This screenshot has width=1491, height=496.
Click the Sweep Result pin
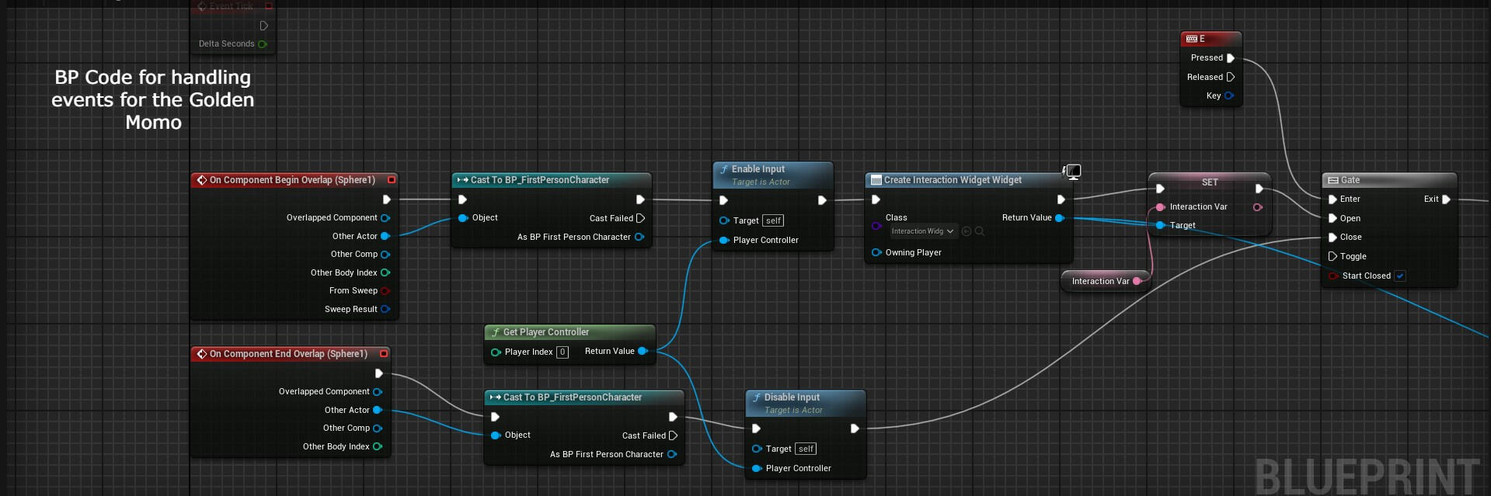(x=385, y=309)
